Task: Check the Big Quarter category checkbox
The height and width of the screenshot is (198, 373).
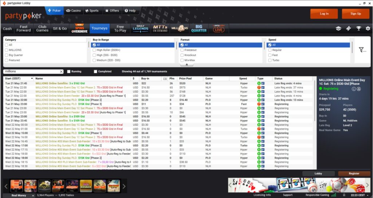Action: click(x=7, y=55)
